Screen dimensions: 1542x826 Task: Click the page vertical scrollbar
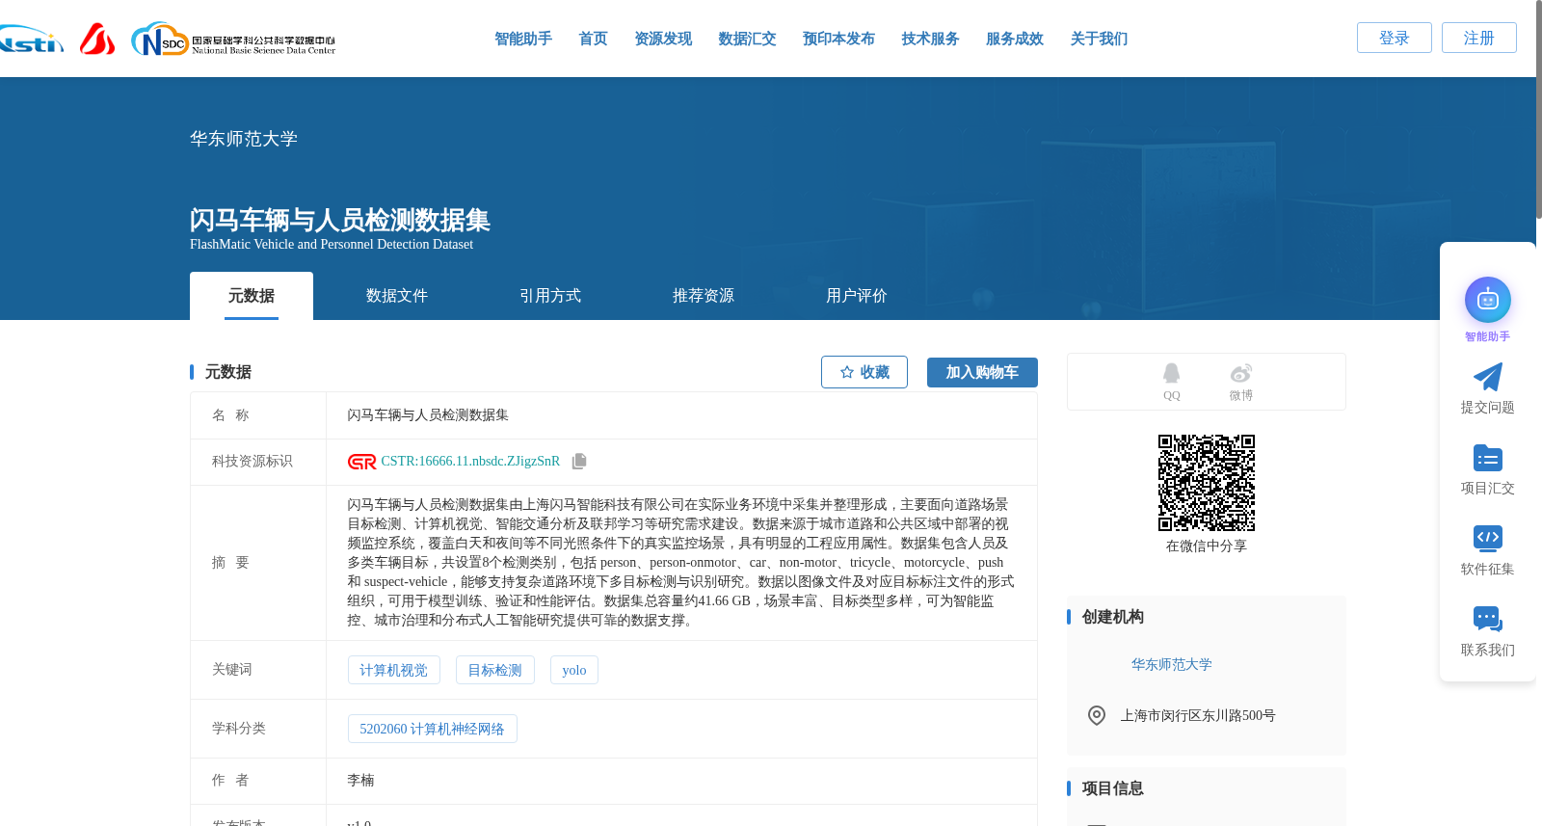(1538, 109)
